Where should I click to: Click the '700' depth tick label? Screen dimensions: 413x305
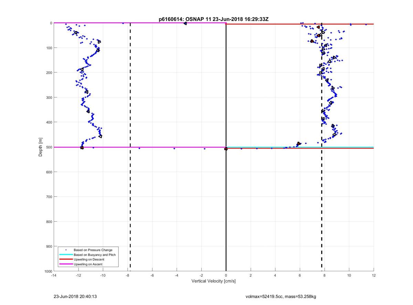coord(49,197)
